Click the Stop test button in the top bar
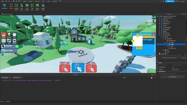The image size is (187, 105). coord(16,1)
